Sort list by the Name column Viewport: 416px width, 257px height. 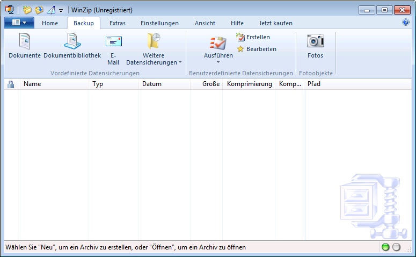(54, 84)
